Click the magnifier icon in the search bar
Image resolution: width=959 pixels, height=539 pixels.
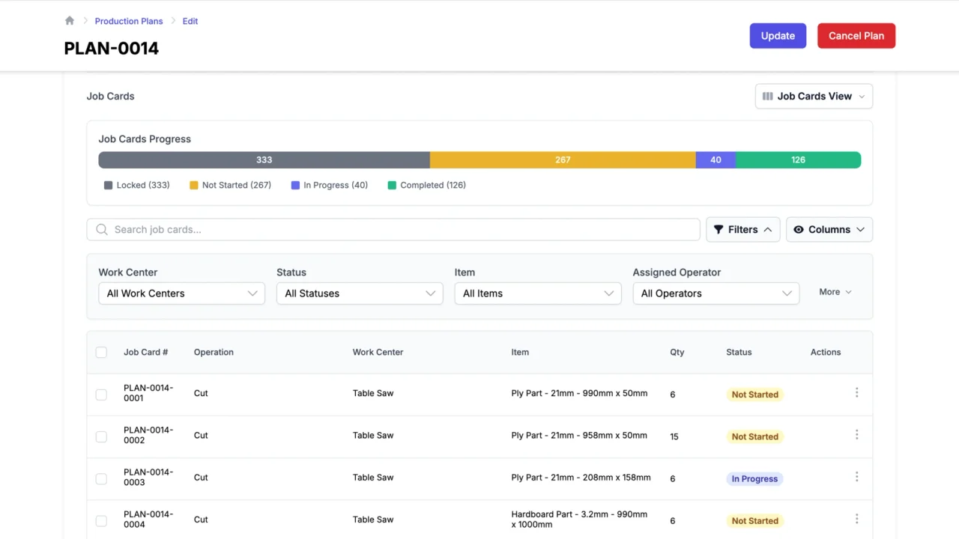[x=102, y=229]
